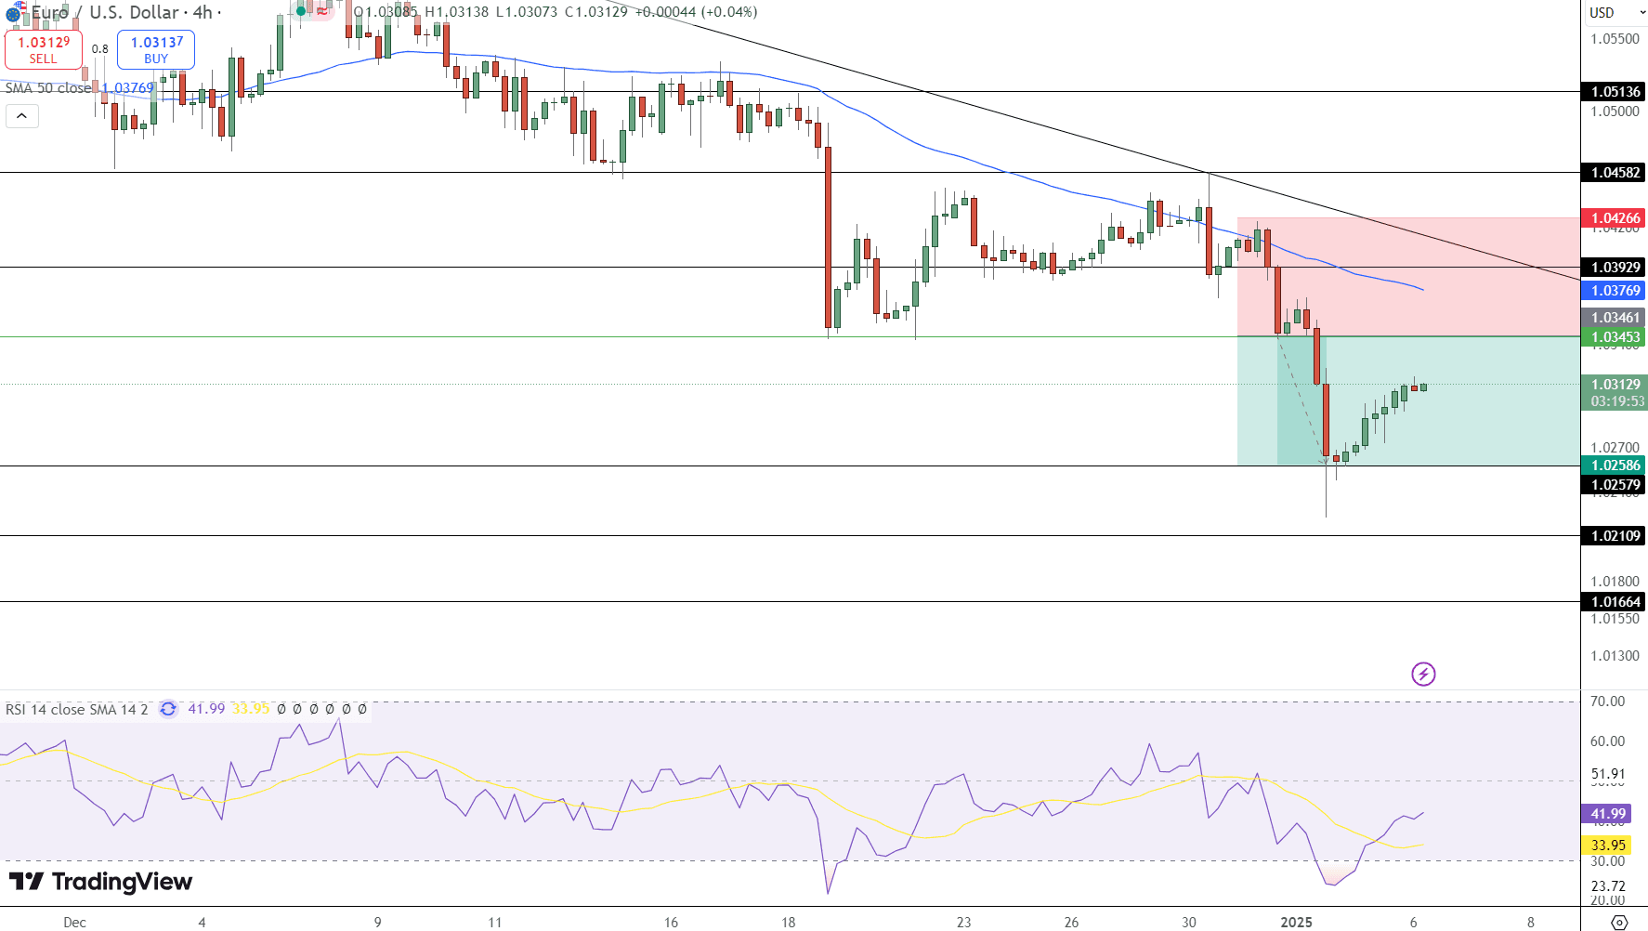
Task: Click the RSI 14 close SMA legend label
Action: pos(76,709)
